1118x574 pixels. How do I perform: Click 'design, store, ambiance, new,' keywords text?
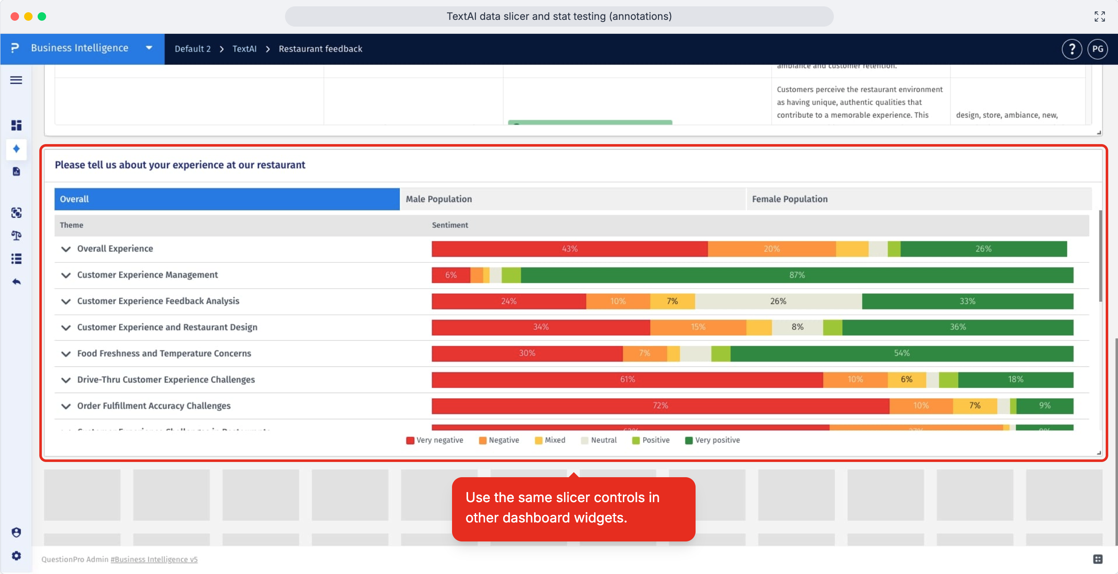1006,115
